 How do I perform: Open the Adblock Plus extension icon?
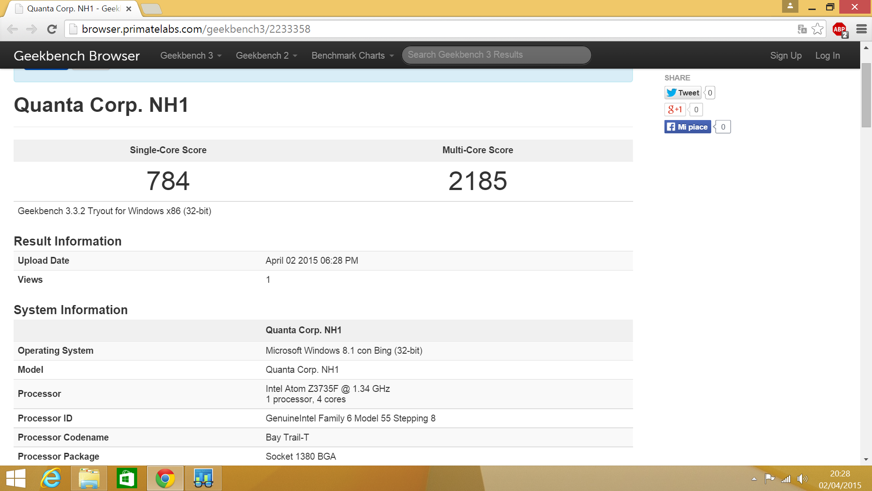coord(839,30)
